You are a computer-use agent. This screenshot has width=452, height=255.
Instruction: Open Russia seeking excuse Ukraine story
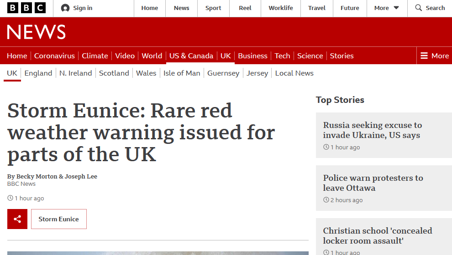[373, 130]
